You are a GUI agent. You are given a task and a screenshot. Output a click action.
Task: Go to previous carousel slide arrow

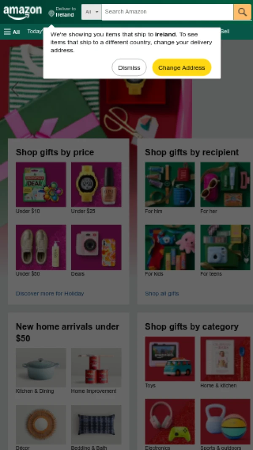click(15, 89)
